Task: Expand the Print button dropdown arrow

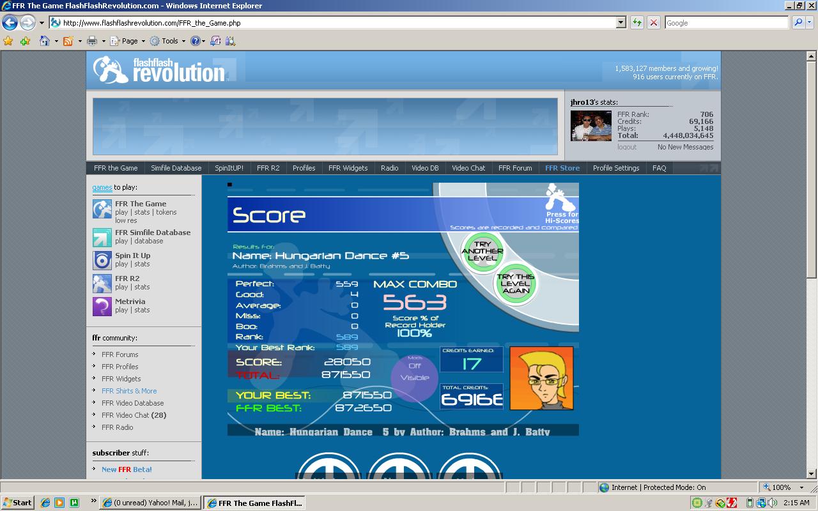Action: tap(103, 42)
